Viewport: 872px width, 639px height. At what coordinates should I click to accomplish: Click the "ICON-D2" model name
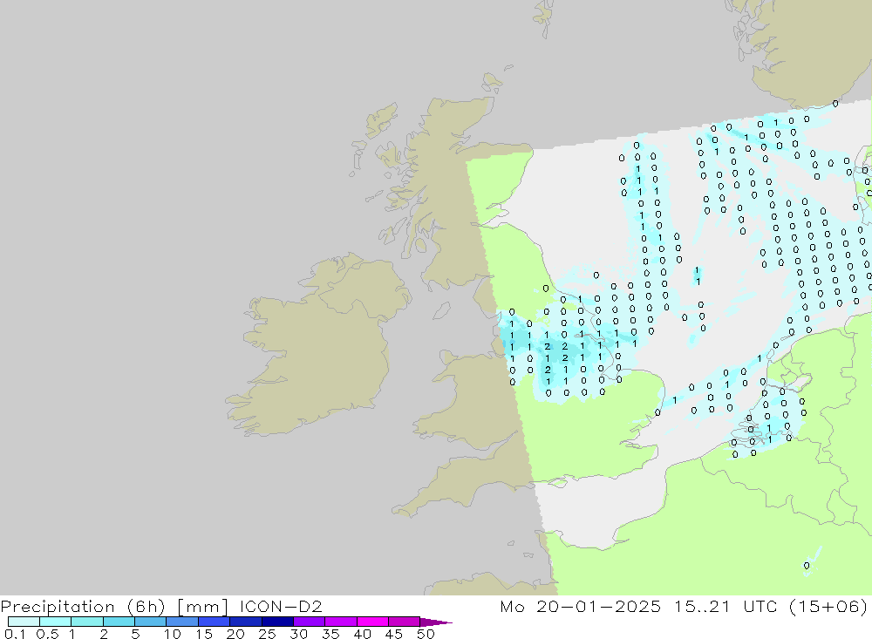[281, 606]
